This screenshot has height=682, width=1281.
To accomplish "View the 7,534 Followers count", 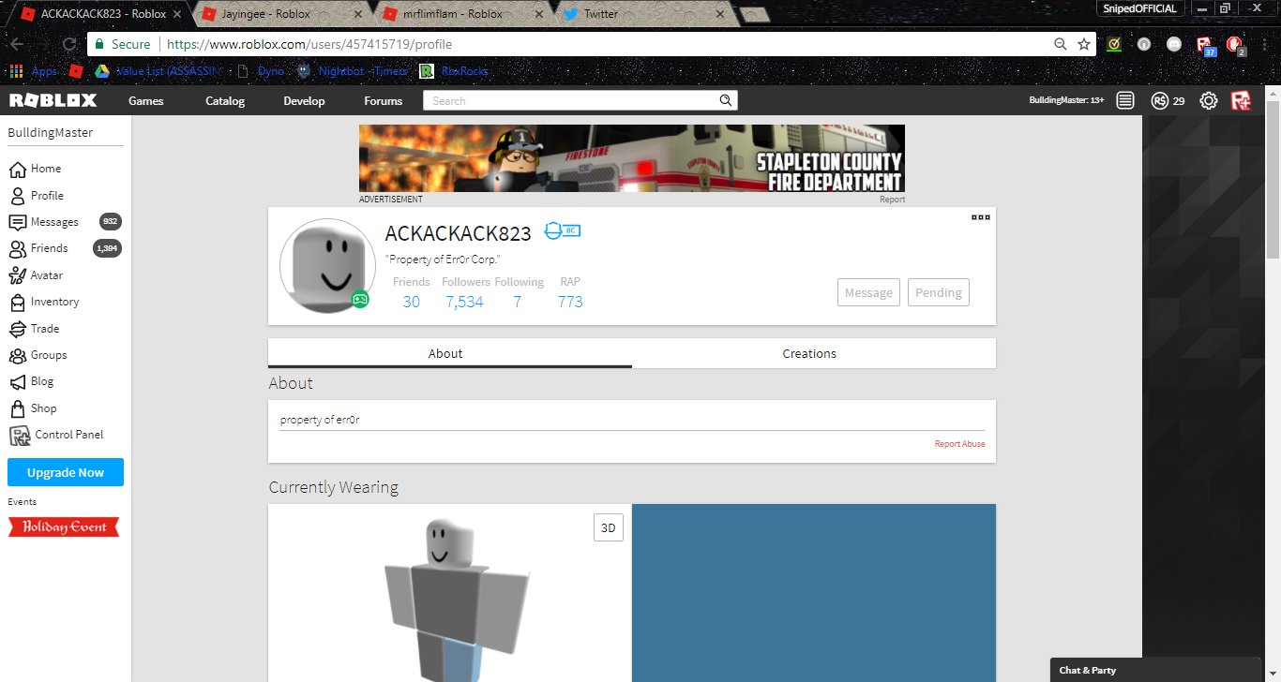I will point(464,302).
